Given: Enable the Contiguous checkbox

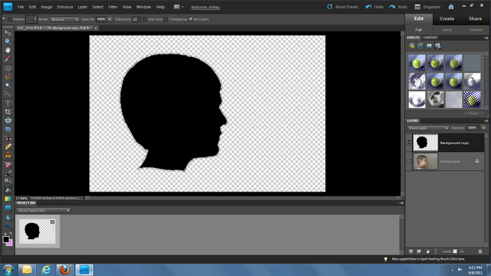Looking at the screenshot, I should 166,19.
